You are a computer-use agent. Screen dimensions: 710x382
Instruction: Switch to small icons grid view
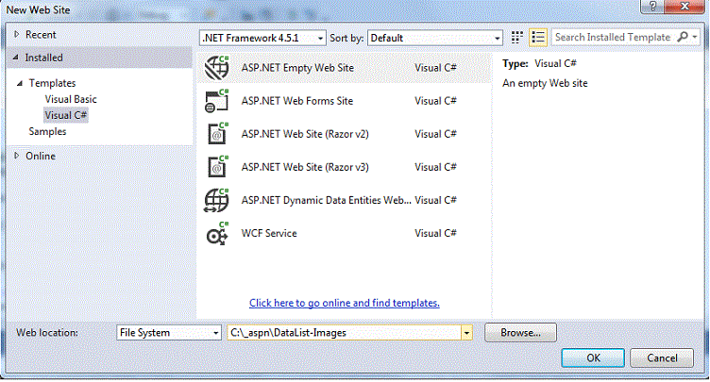516,38
